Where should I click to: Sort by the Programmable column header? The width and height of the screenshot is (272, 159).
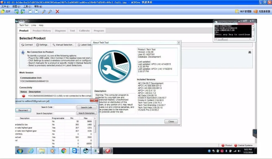[58, 118]
